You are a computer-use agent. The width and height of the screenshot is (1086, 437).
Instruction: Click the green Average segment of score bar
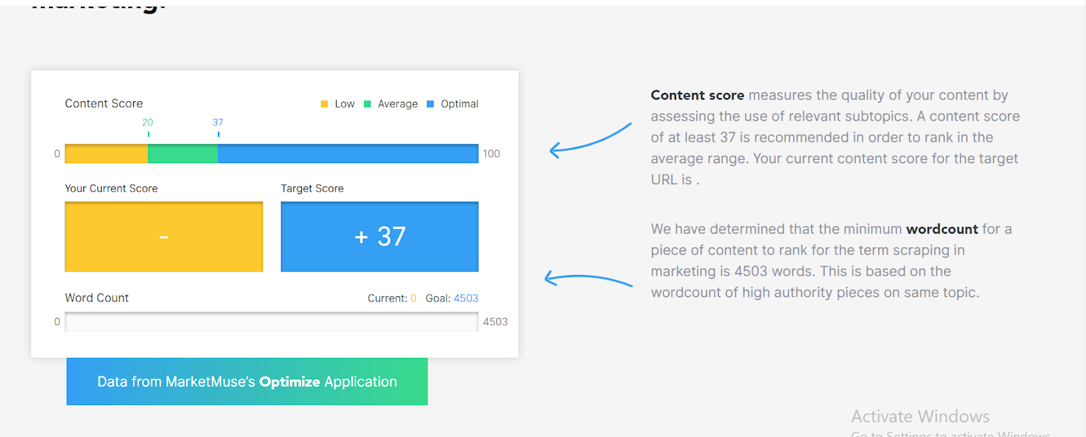pos(183,154)
